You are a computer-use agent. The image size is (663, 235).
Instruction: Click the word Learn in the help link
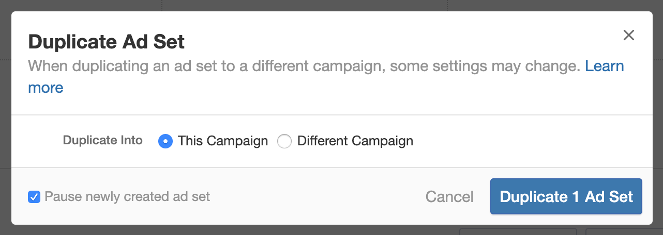click(x=604, y=66)
